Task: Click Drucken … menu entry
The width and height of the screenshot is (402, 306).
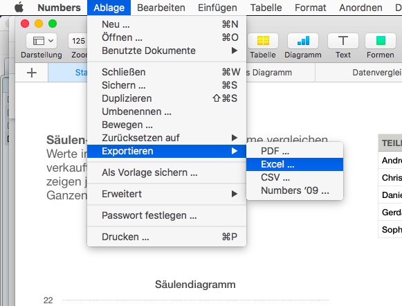Action: [x=167, y=237]
